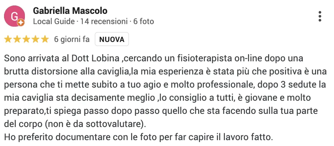
Task: Open the three-dot more options menu
Action: point(320,16)
